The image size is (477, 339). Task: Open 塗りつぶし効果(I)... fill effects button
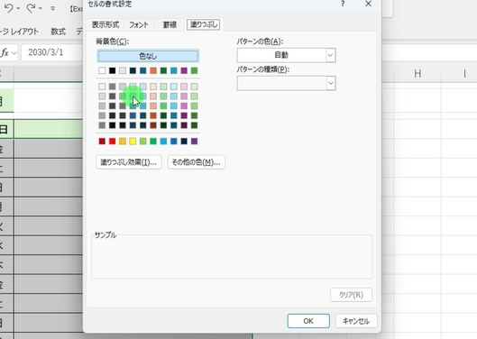tap(129, 162)
